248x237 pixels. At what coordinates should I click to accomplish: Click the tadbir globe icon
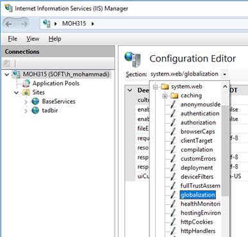[35, 111]
